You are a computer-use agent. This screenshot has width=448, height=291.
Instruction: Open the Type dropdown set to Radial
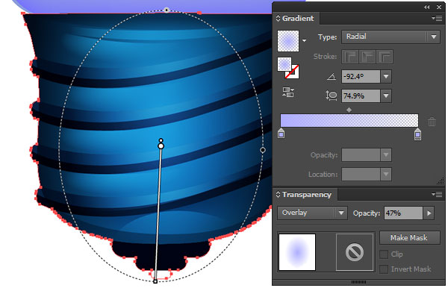click(x=391, y=37)
